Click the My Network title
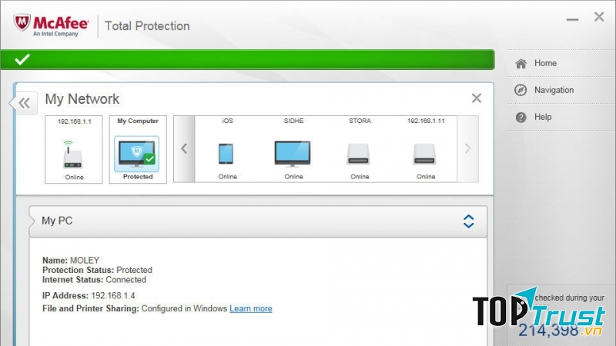Viewport: 616px width, 346px height. click(82, 99)
